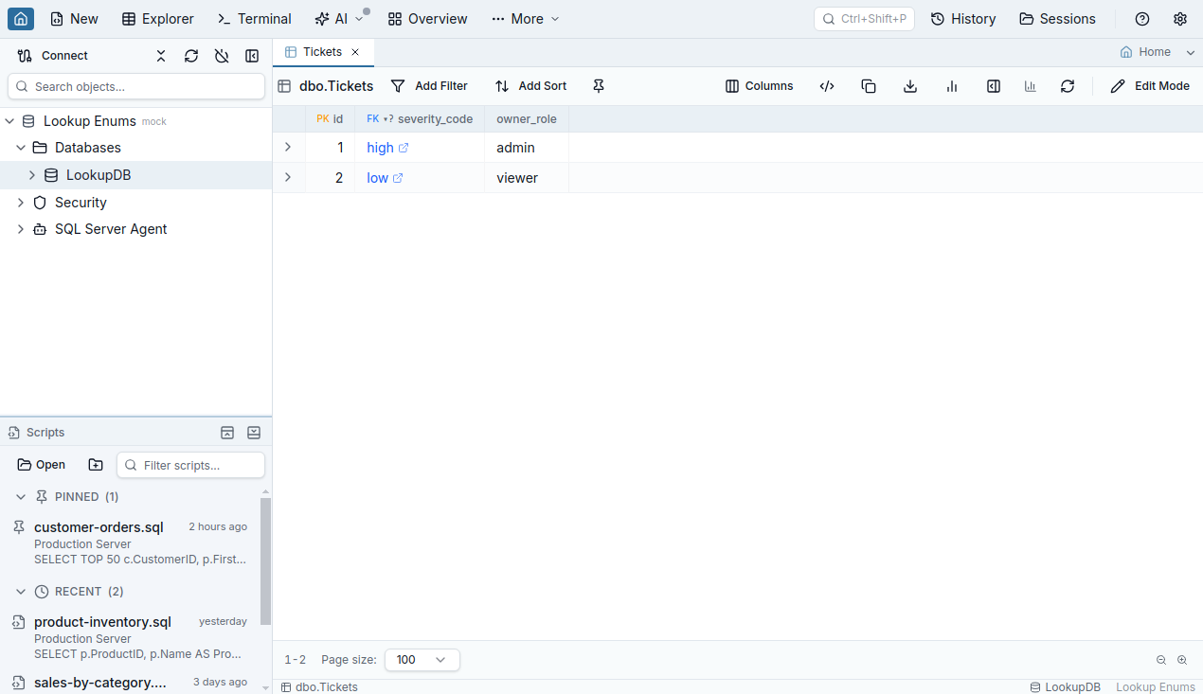Collapse the Scripts panel downward

point(254,433)
